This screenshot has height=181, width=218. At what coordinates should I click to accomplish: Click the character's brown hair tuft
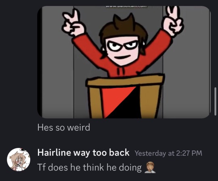tap(124, 21)
